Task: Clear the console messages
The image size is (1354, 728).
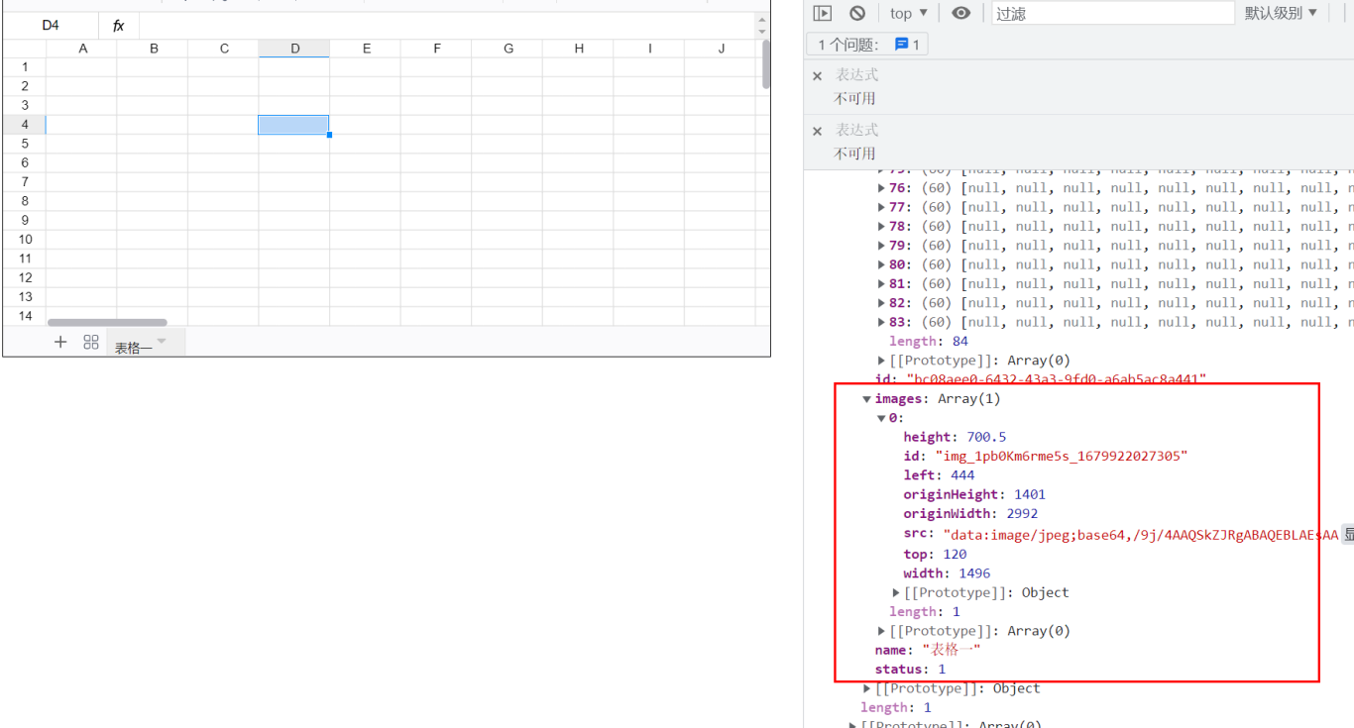Action: tap(856, 13)
